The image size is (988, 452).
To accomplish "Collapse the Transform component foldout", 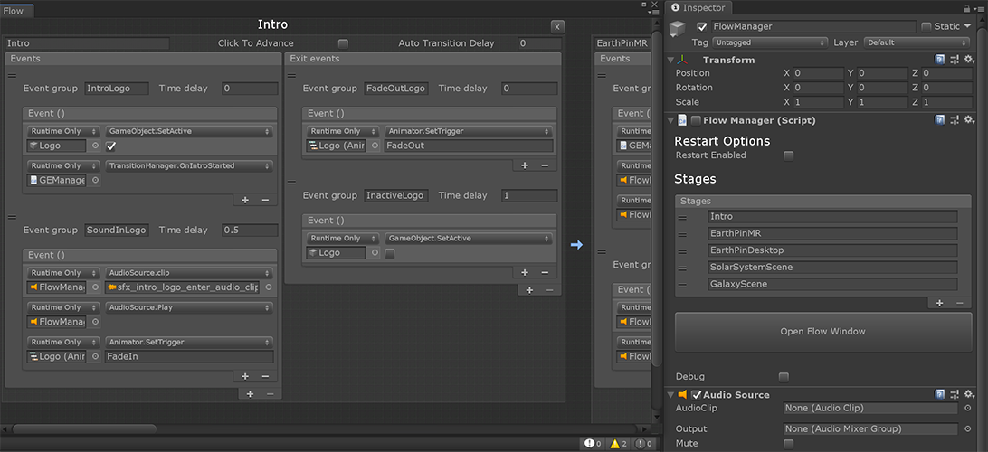I will (670, 60).
